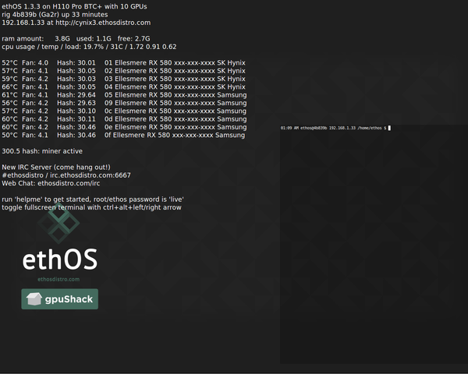Click the large ethOS wordmark

[60, 259]
